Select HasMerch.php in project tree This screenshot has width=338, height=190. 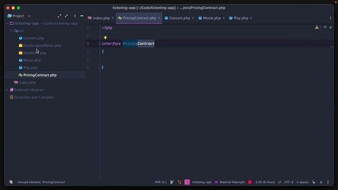coord(35,53)
